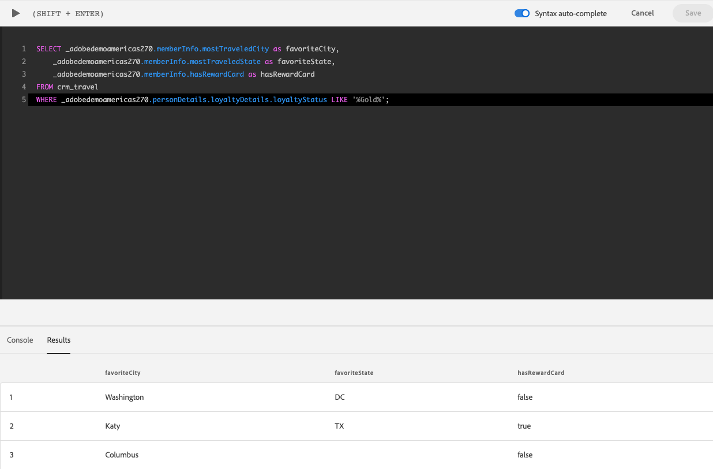Click the favoriteCity column header

(x=123, y=373)
